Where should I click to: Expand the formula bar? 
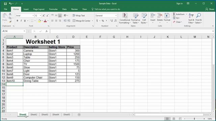pos(213,31)
